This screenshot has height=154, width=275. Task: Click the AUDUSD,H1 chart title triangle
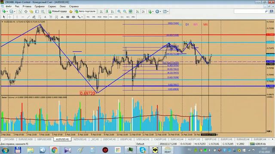click(2, 22)
